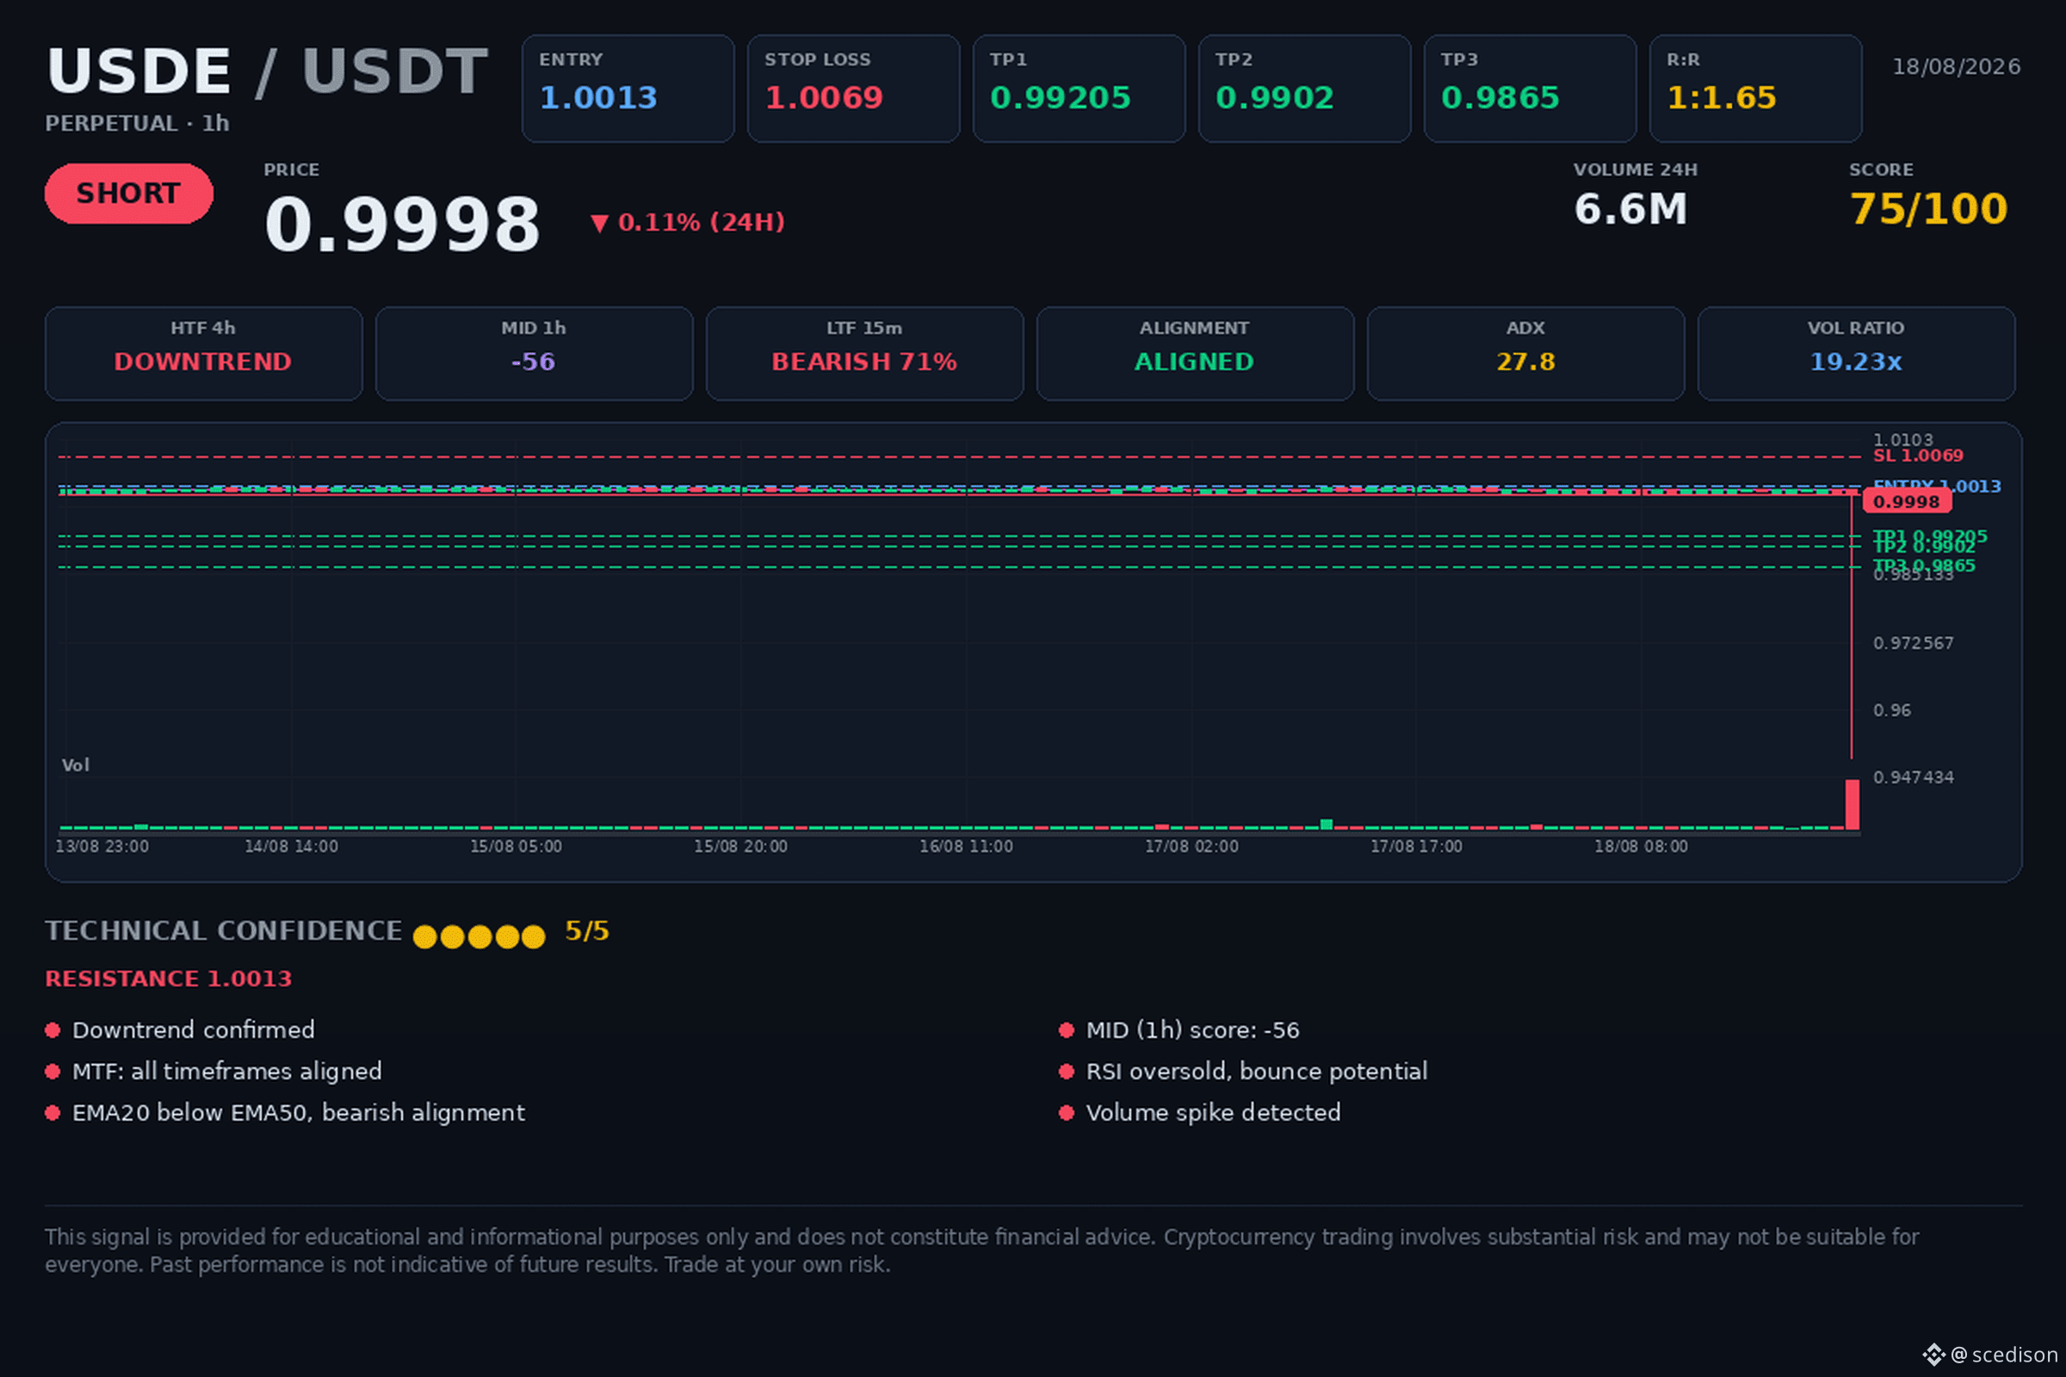Viewport: 2066px width, 1377px height.
Task: Click the 24H volume value 6.6M
Action: [1630, 209]
